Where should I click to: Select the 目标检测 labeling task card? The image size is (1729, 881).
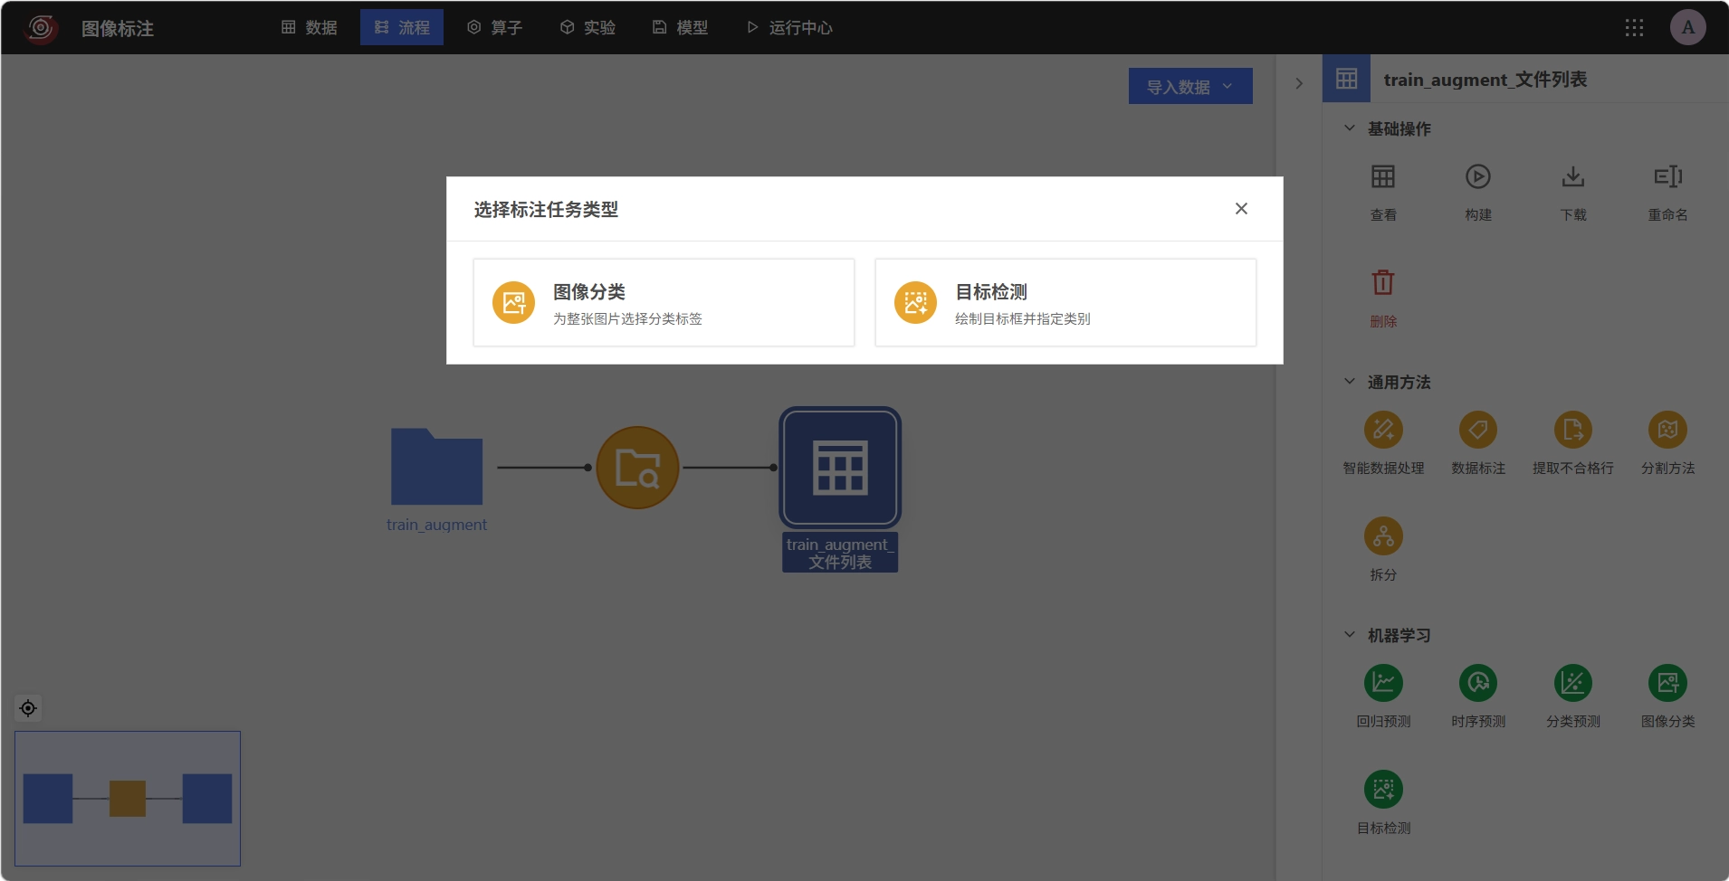1065,303
